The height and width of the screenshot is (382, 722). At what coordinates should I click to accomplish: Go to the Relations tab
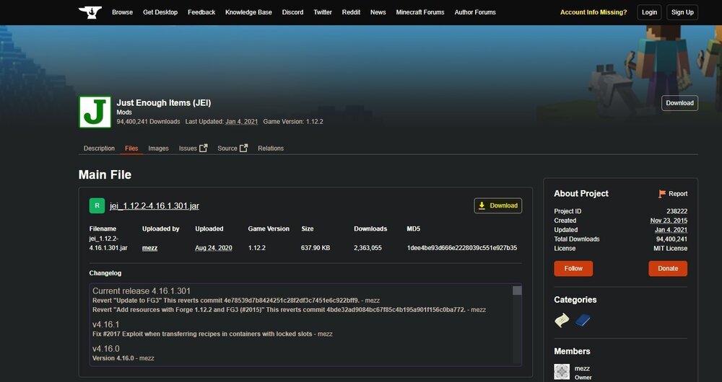tap(271, 148)
